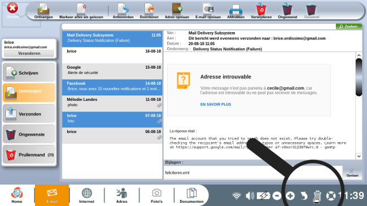
Task: Open the Verzonden sent folder
Action: point(29,114)
